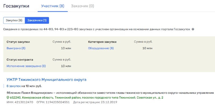
Task: Open the Участник (8) tab
Action: (53, 6)
